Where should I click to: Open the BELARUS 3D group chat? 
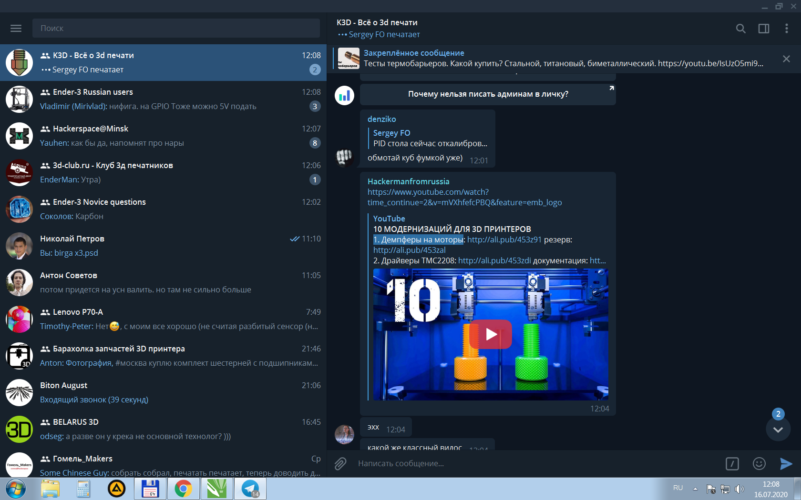point(163,429)
